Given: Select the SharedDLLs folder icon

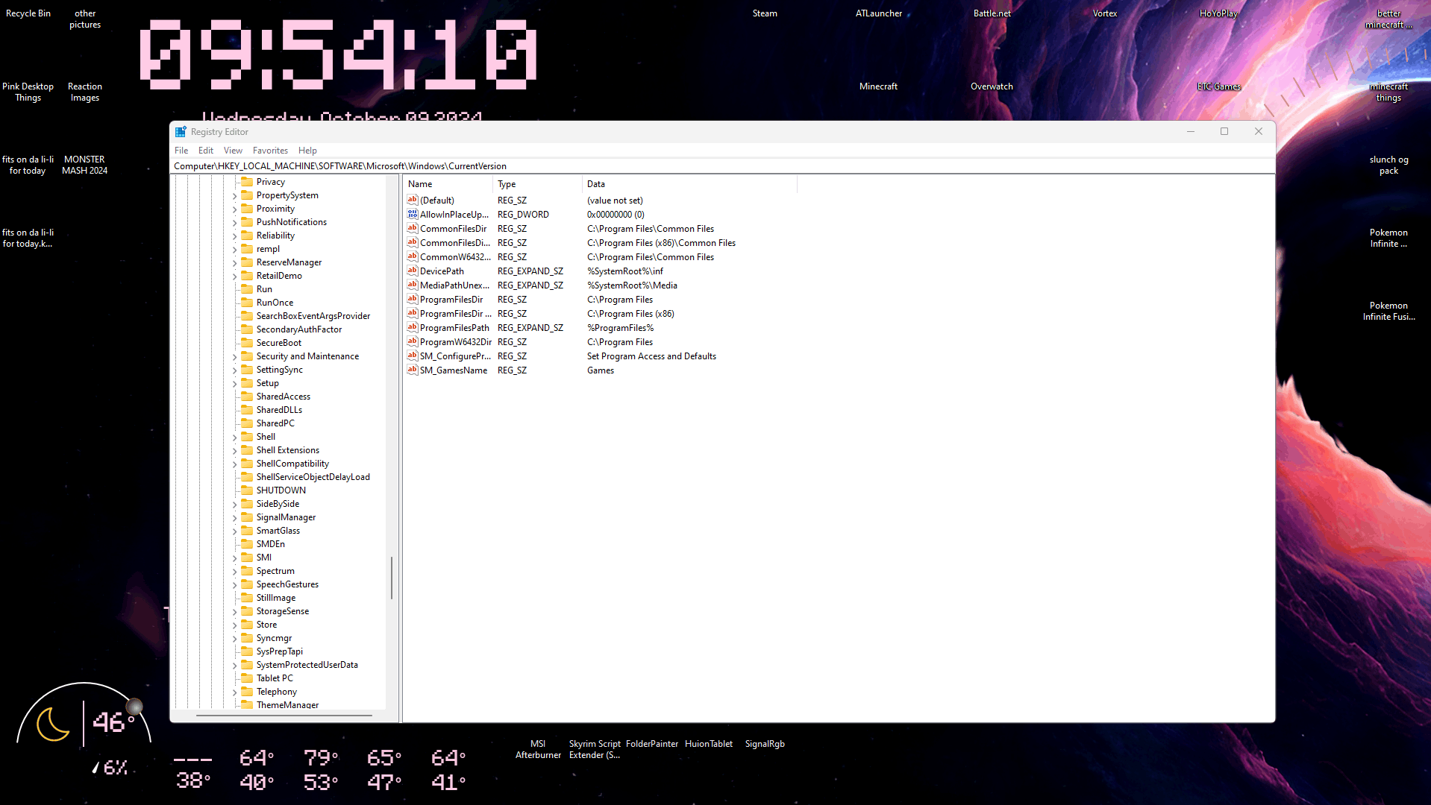Looking at the screenshot, I should [x=247, y=410].
